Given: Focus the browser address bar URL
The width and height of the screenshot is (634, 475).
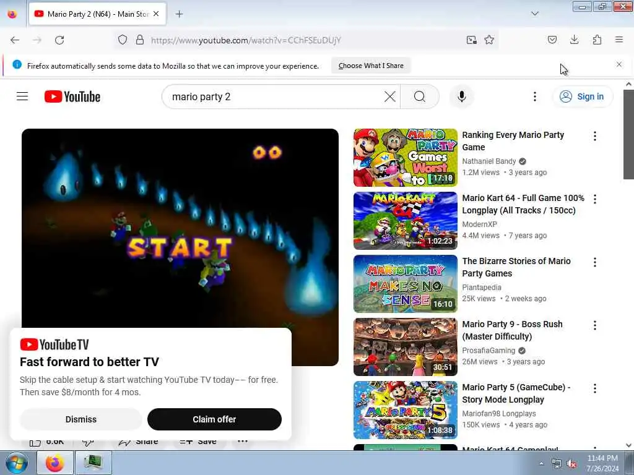Looking at the screenshot, I should coord(246,40).
